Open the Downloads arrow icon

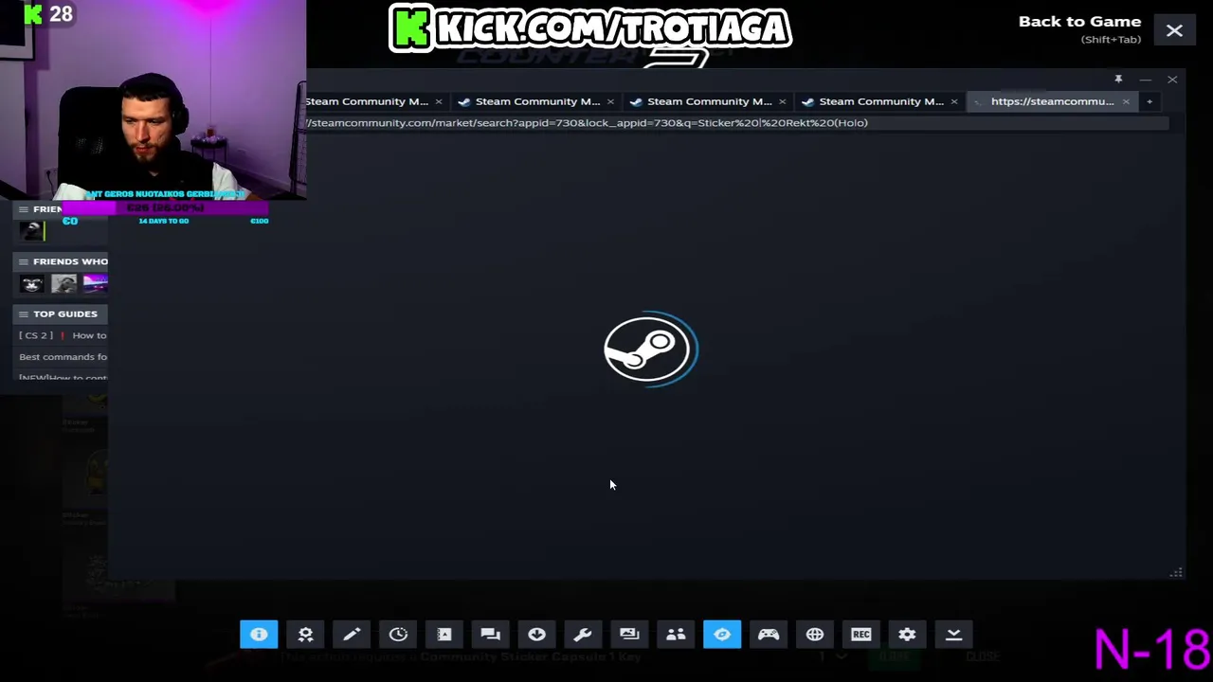[536, 635]
